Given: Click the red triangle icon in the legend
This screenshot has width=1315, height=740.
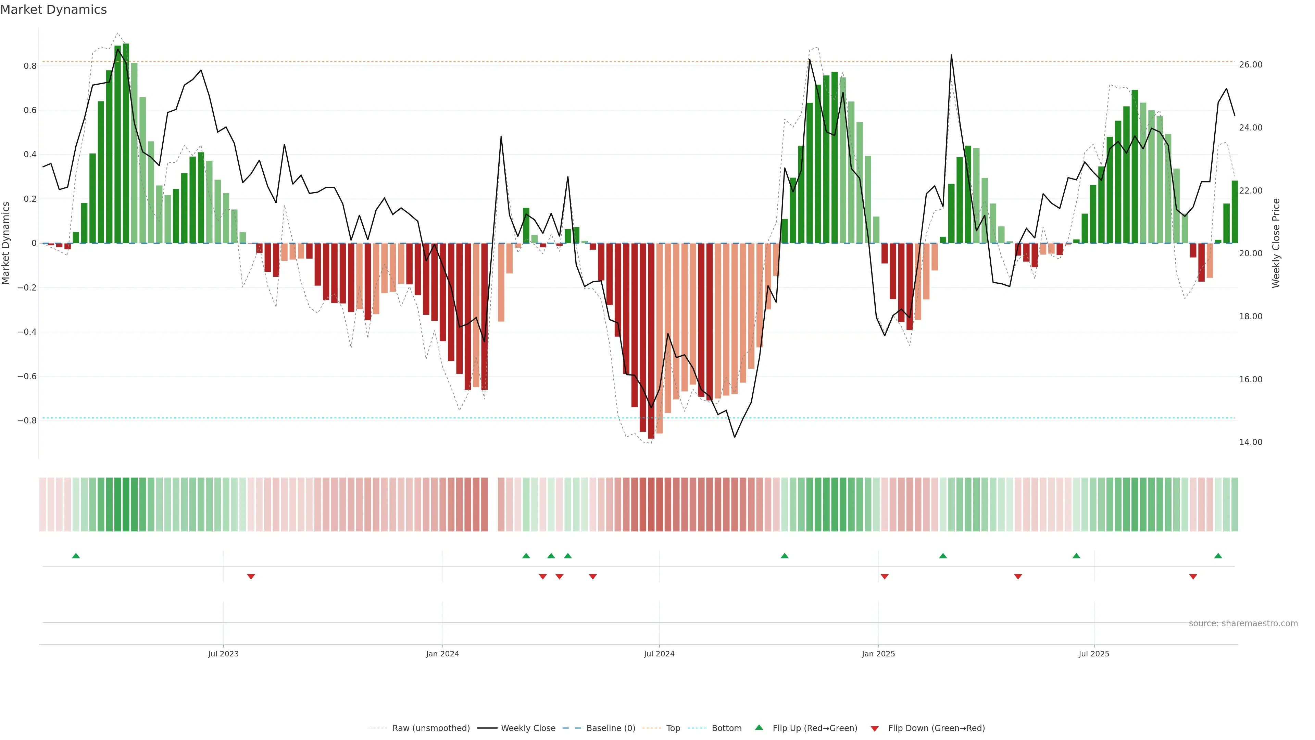Looking at the screenshot, I should (875, 728).
